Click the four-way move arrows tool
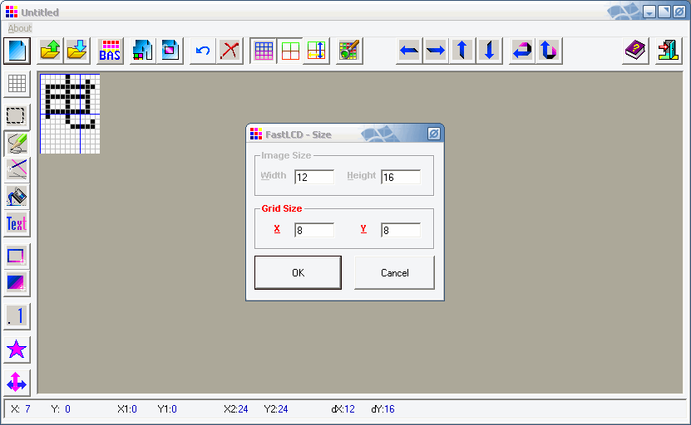This screenshot has width=691, height=425. (17, 383)
